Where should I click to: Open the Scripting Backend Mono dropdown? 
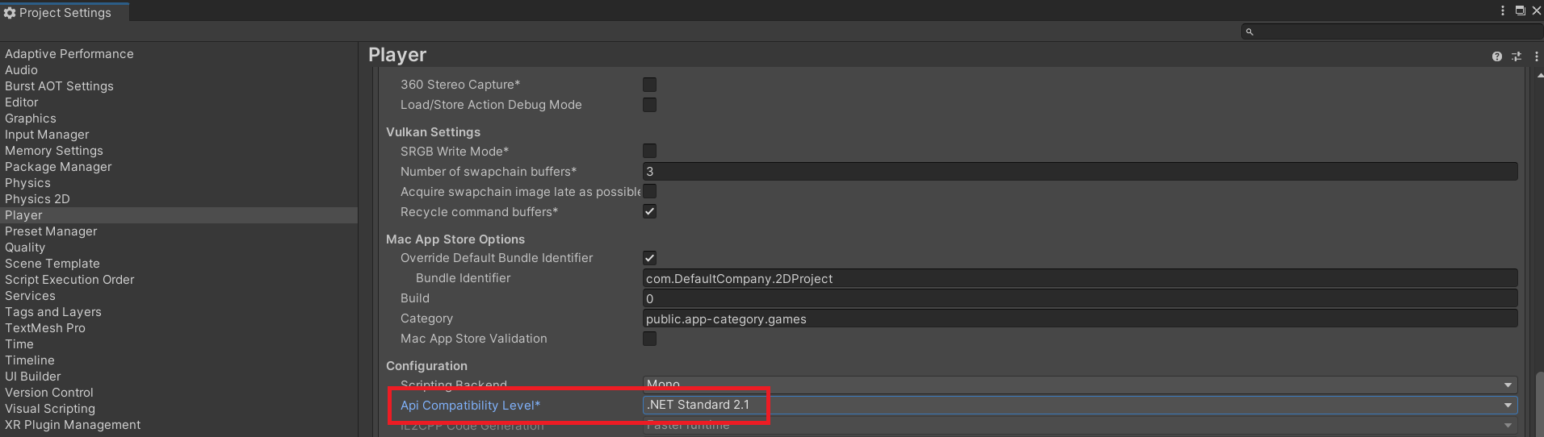pyautogui.click(x=1080, y=385)
